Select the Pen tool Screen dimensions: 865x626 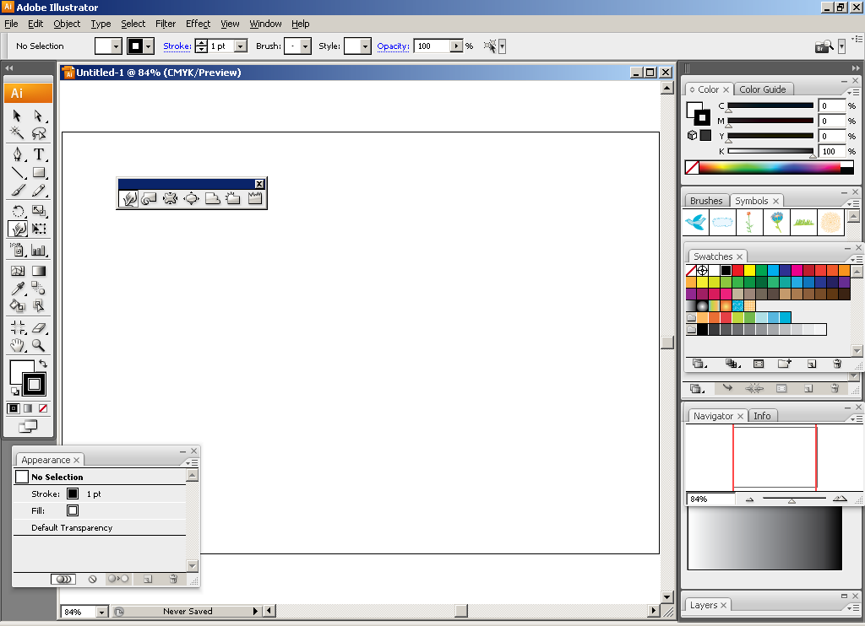17,154
